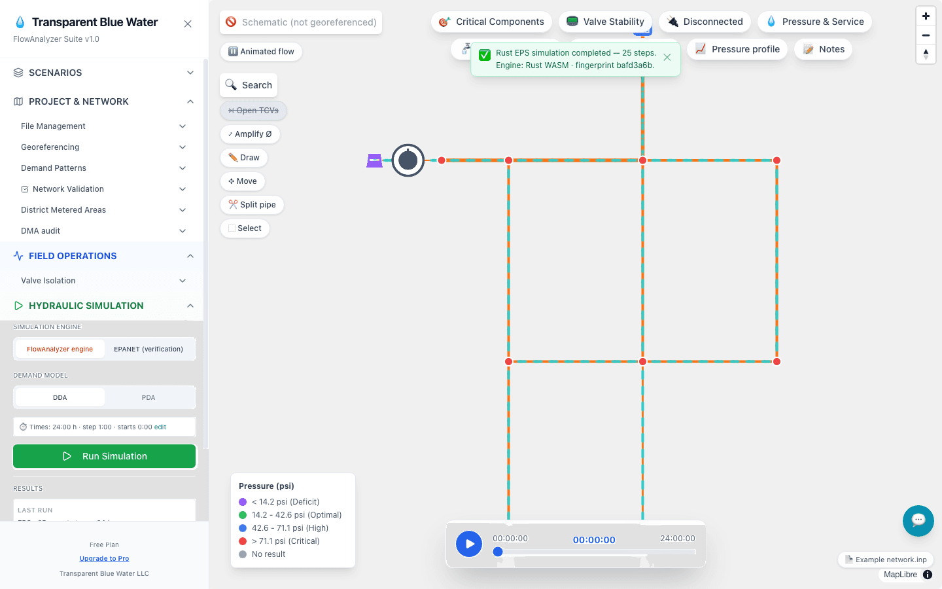The width and height of the screenshot is (942, 589).
Task: Expand Demand Patterns row
Action: 103,168
